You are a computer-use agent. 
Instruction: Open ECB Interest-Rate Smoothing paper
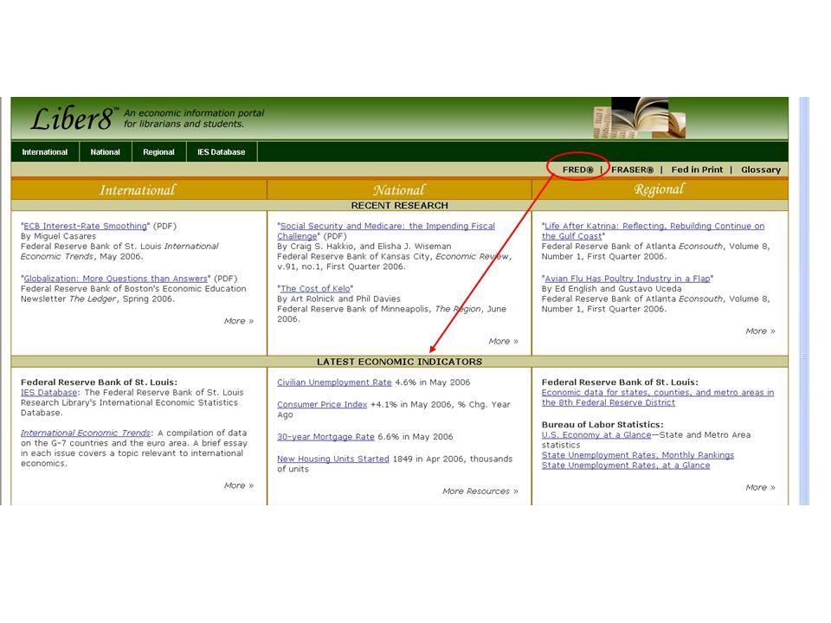86,226
